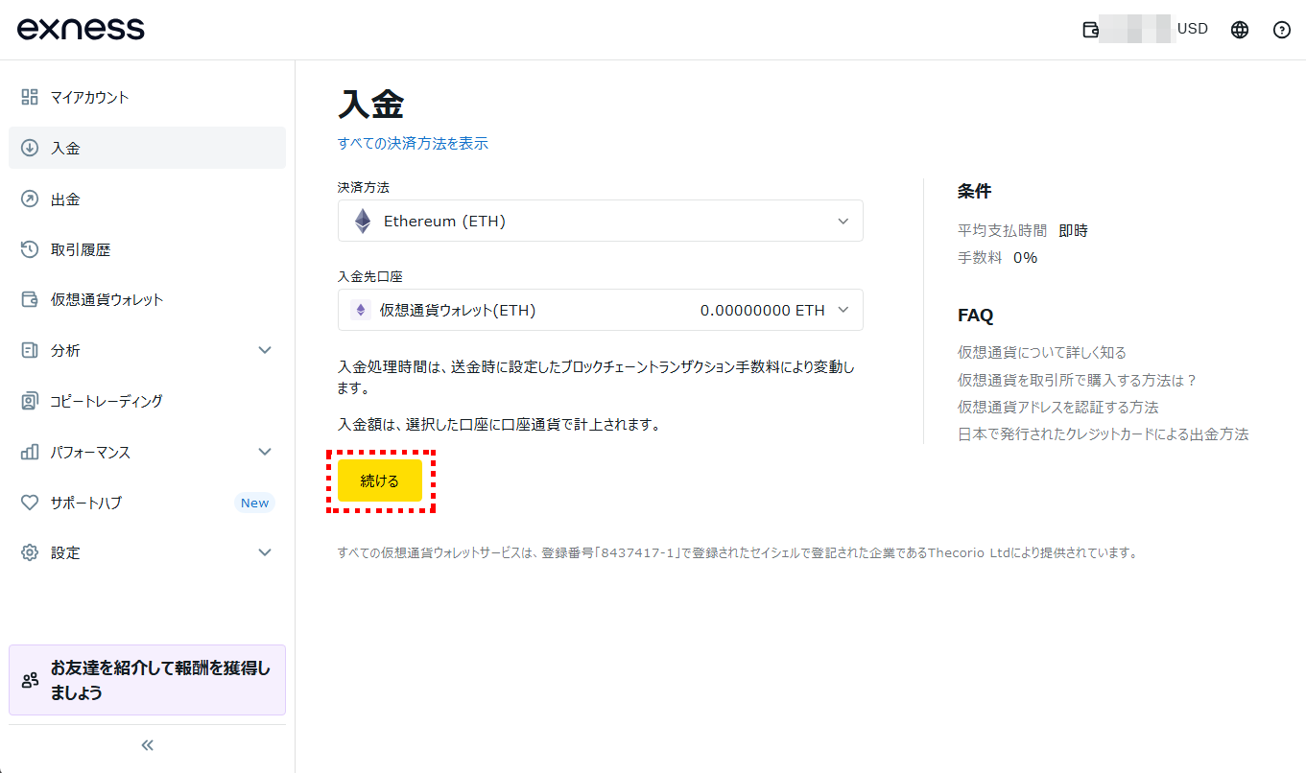
Task: Open the 決済方法 payment method dropdown
Action: point(600,221)
